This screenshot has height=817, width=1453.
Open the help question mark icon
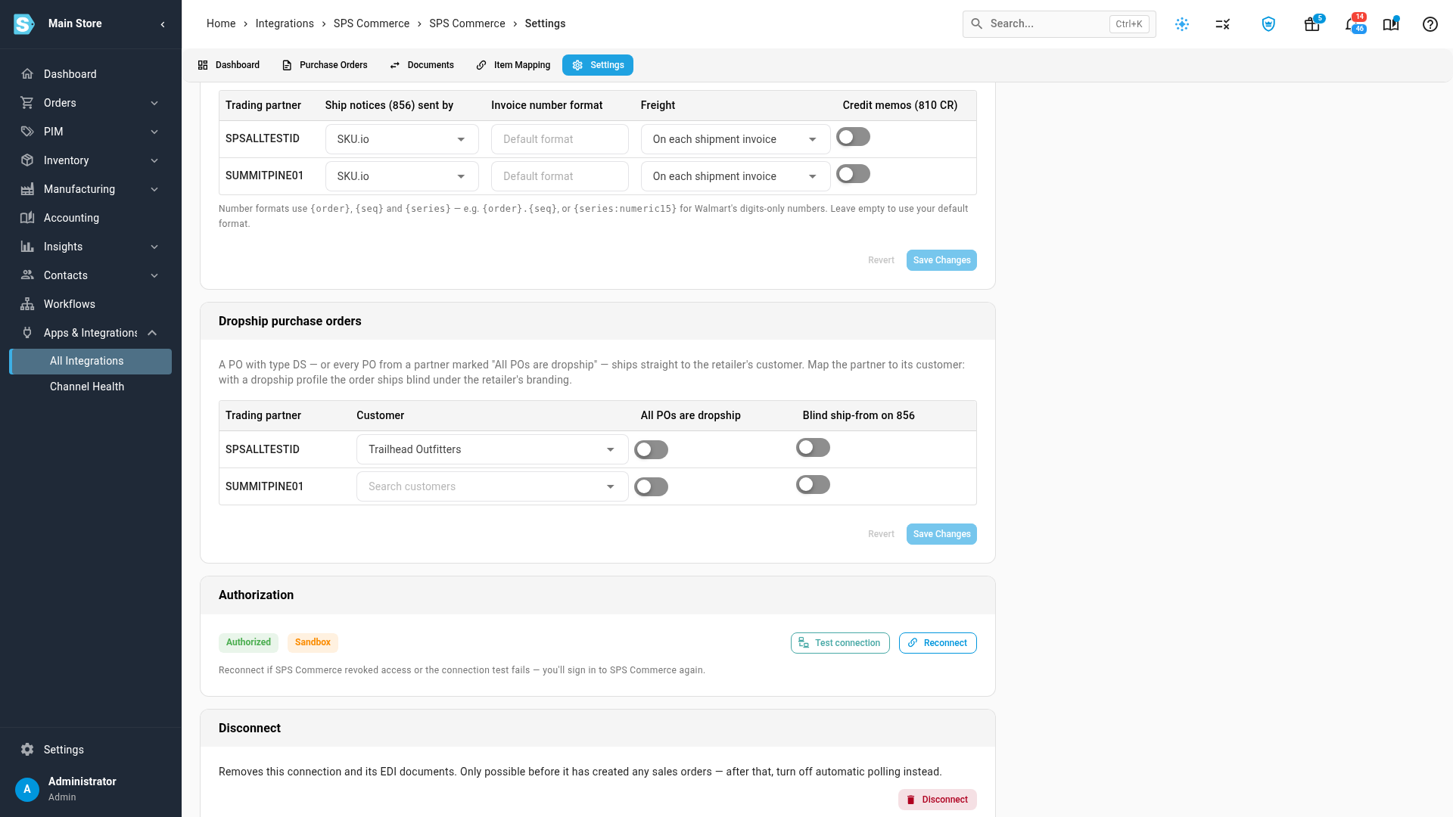pyautogui.click(x=1430, y=24)
